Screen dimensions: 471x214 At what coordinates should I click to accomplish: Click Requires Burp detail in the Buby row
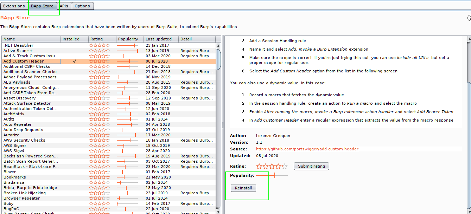pos(196,203)
